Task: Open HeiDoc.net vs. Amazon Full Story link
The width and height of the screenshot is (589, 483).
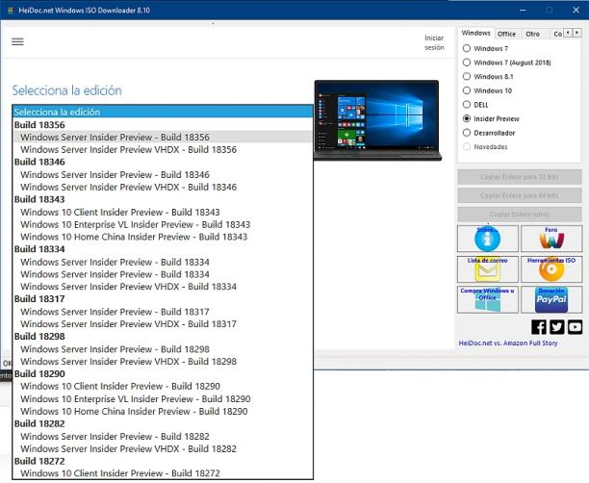Action: 508,343
